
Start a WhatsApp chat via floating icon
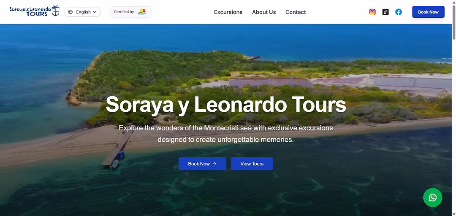[x=432, y=198]
